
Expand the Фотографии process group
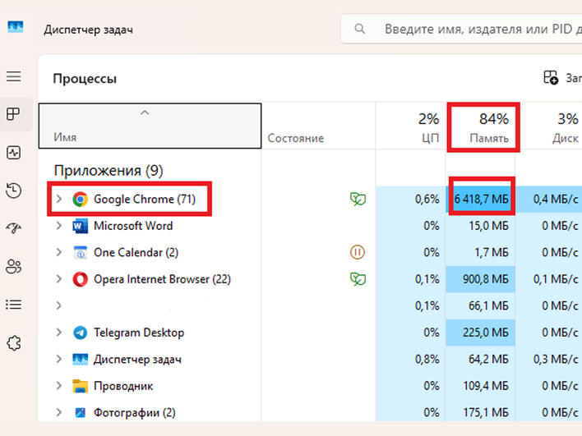click(59, 413)
